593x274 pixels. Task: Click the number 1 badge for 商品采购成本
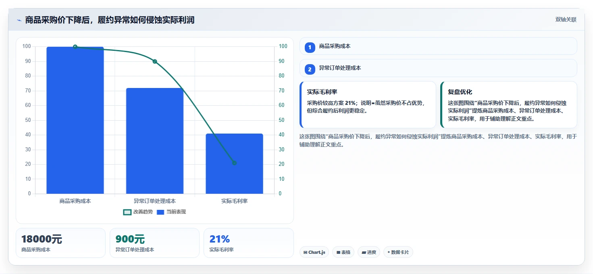[310, 48]
